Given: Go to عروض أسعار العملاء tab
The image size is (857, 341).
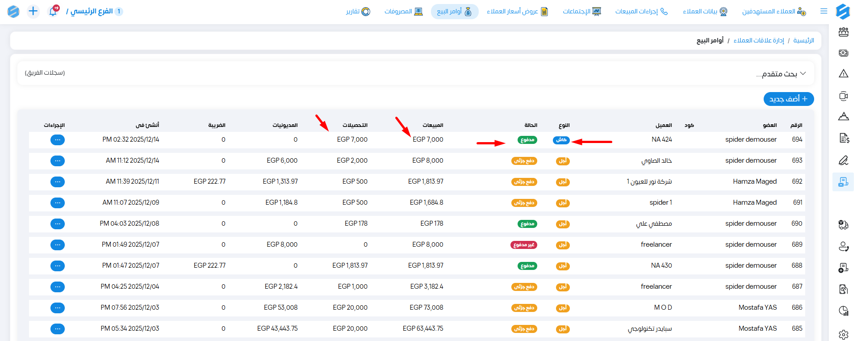Looking at the screenshot, I should 517,11.
